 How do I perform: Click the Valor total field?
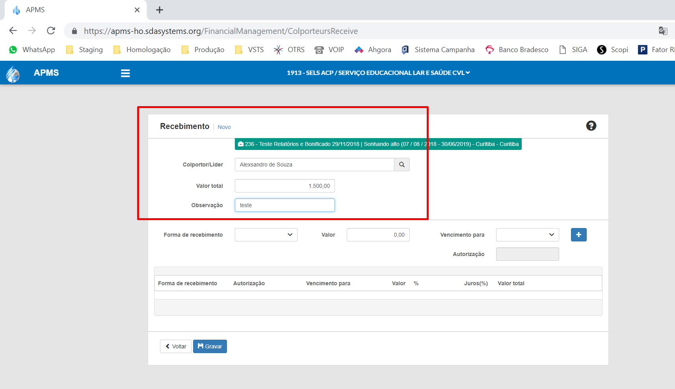pyautogui.click(x=285, y=186)
